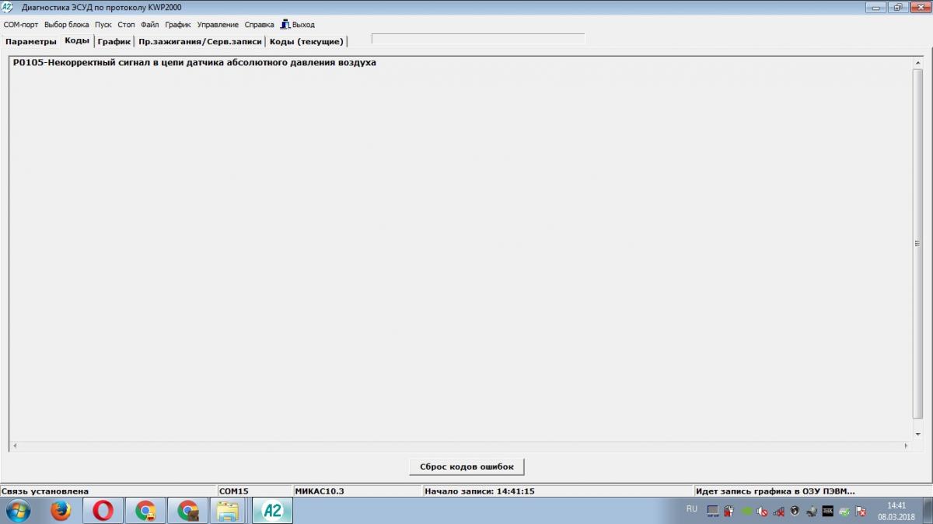Click the battery power tray icon
The width and height of the screenshot is (933, 524).
coord(729,511)
